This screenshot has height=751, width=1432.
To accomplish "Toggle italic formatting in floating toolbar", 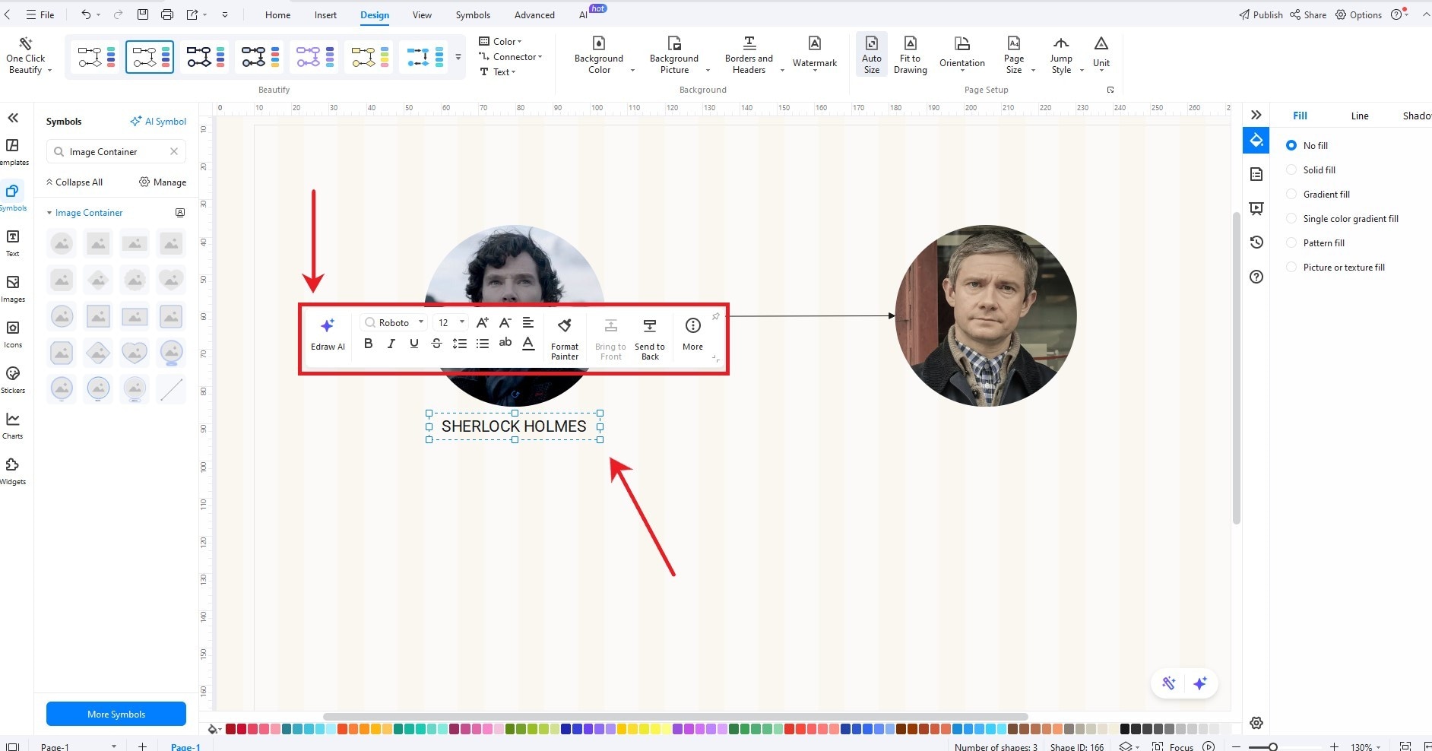I will [391, 344].
